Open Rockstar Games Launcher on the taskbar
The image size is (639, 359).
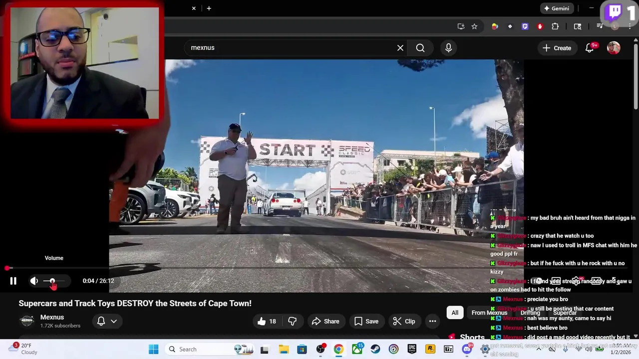[430, 349]
